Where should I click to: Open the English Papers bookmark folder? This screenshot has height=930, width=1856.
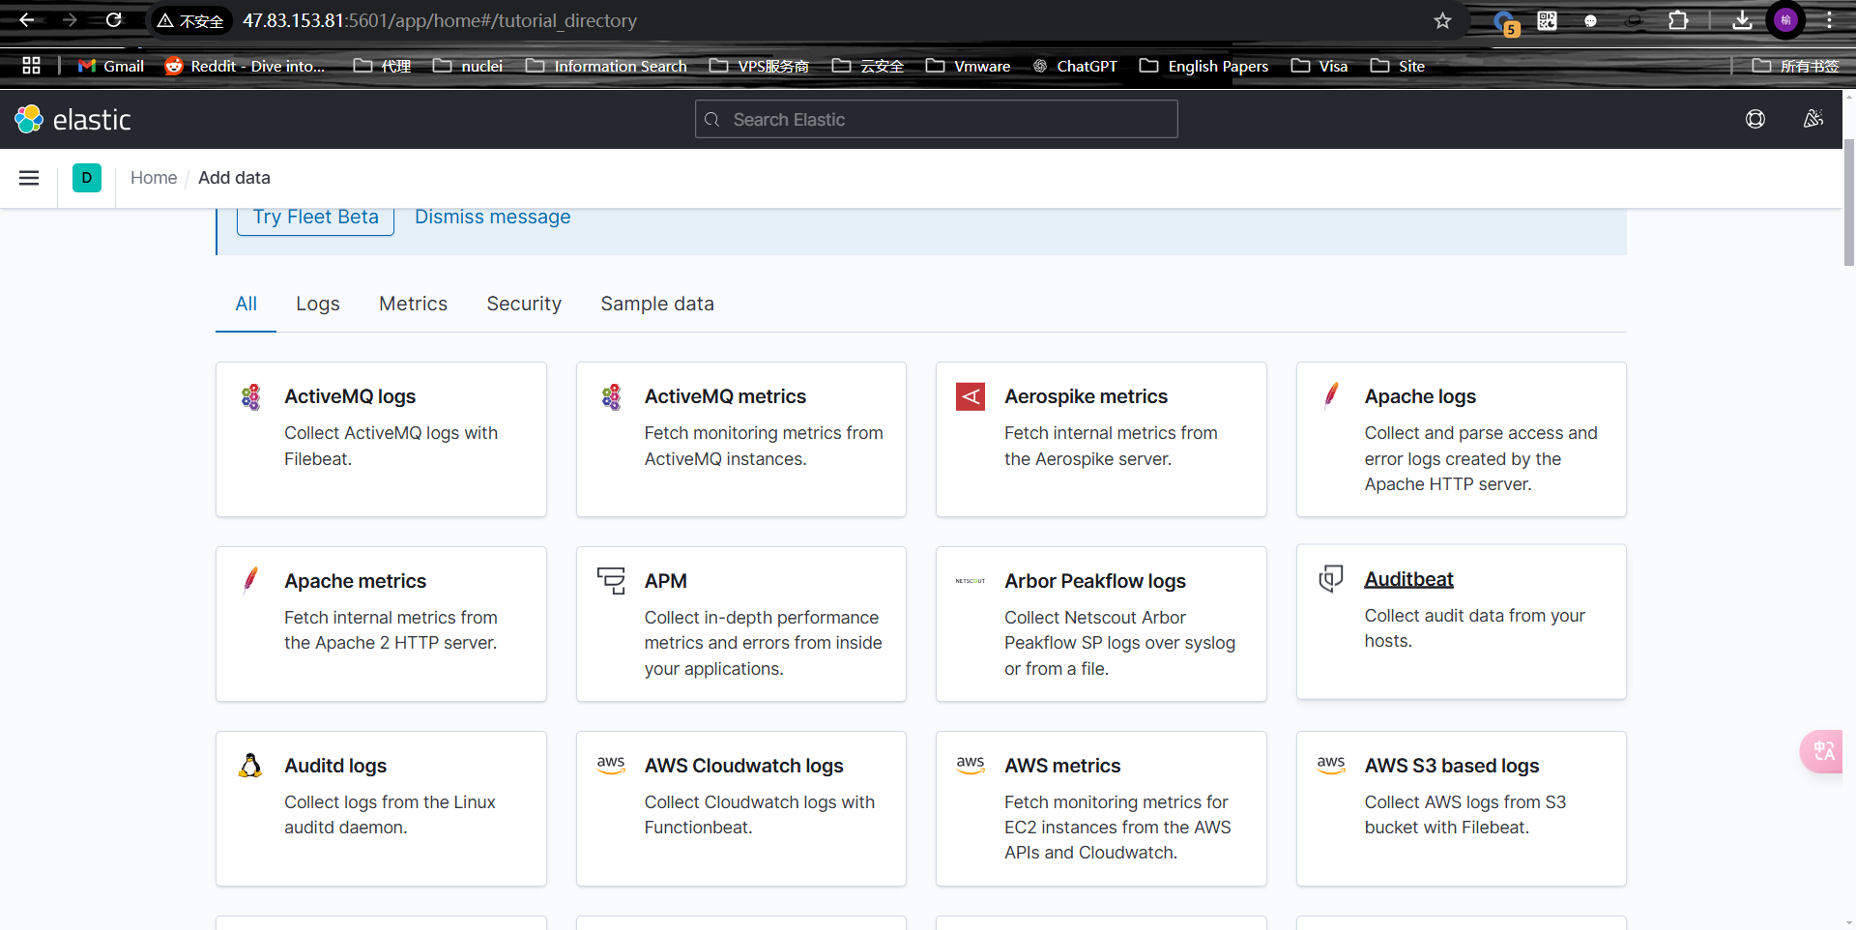pyautogui.click(x=1204, y=66)
